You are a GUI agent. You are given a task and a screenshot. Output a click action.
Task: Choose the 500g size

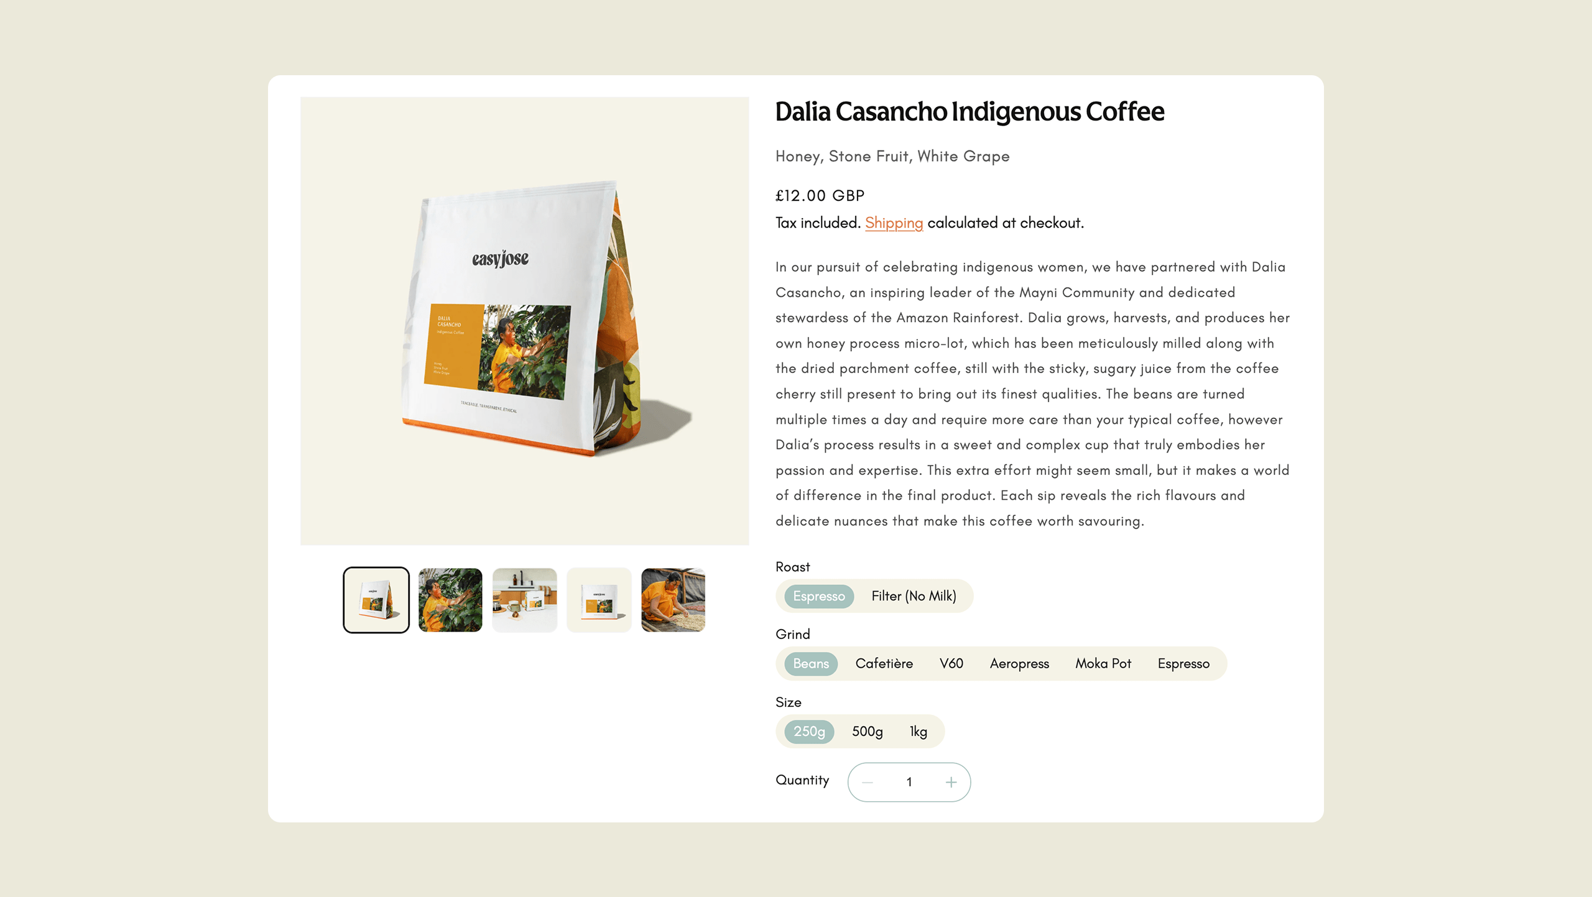[x=867, y=731]
